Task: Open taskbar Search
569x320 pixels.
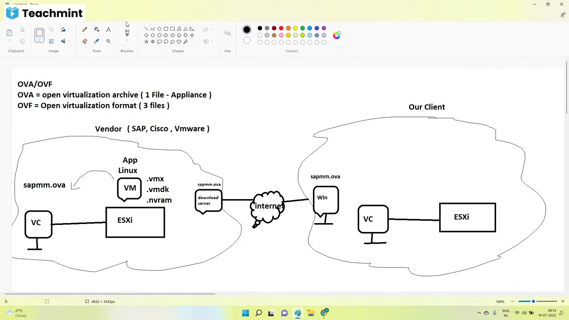Action: coord(258,313)
